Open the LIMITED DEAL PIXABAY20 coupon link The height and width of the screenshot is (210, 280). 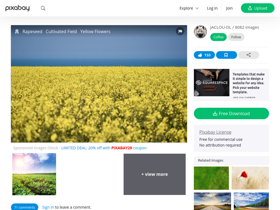[x=104, y=148]
